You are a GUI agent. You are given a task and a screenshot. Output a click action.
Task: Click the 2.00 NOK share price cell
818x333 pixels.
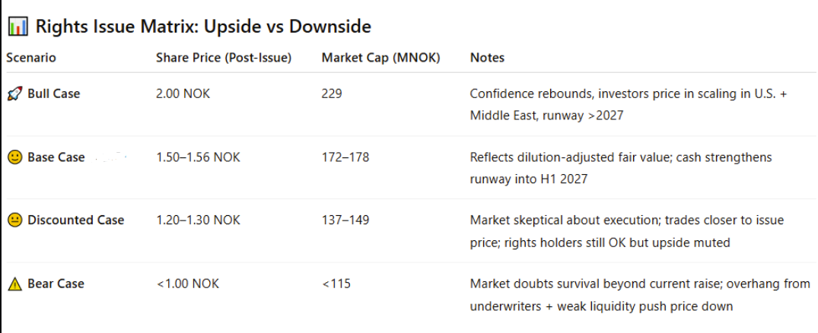183,94
